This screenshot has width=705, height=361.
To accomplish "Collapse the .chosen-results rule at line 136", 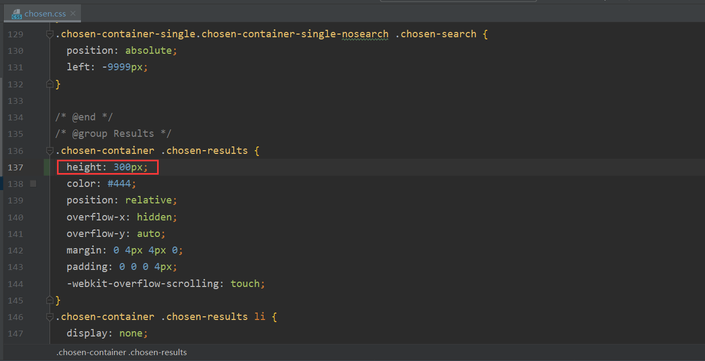I will click(x=50, y=151).
